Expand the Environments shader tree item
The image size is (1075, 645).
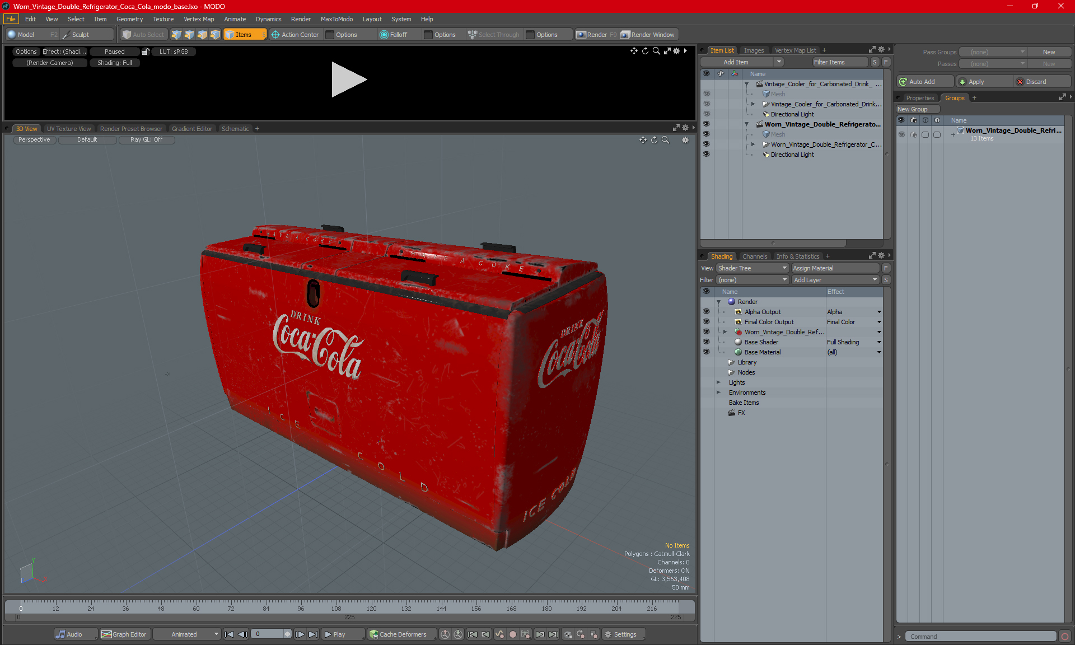(x=718, y=392)
